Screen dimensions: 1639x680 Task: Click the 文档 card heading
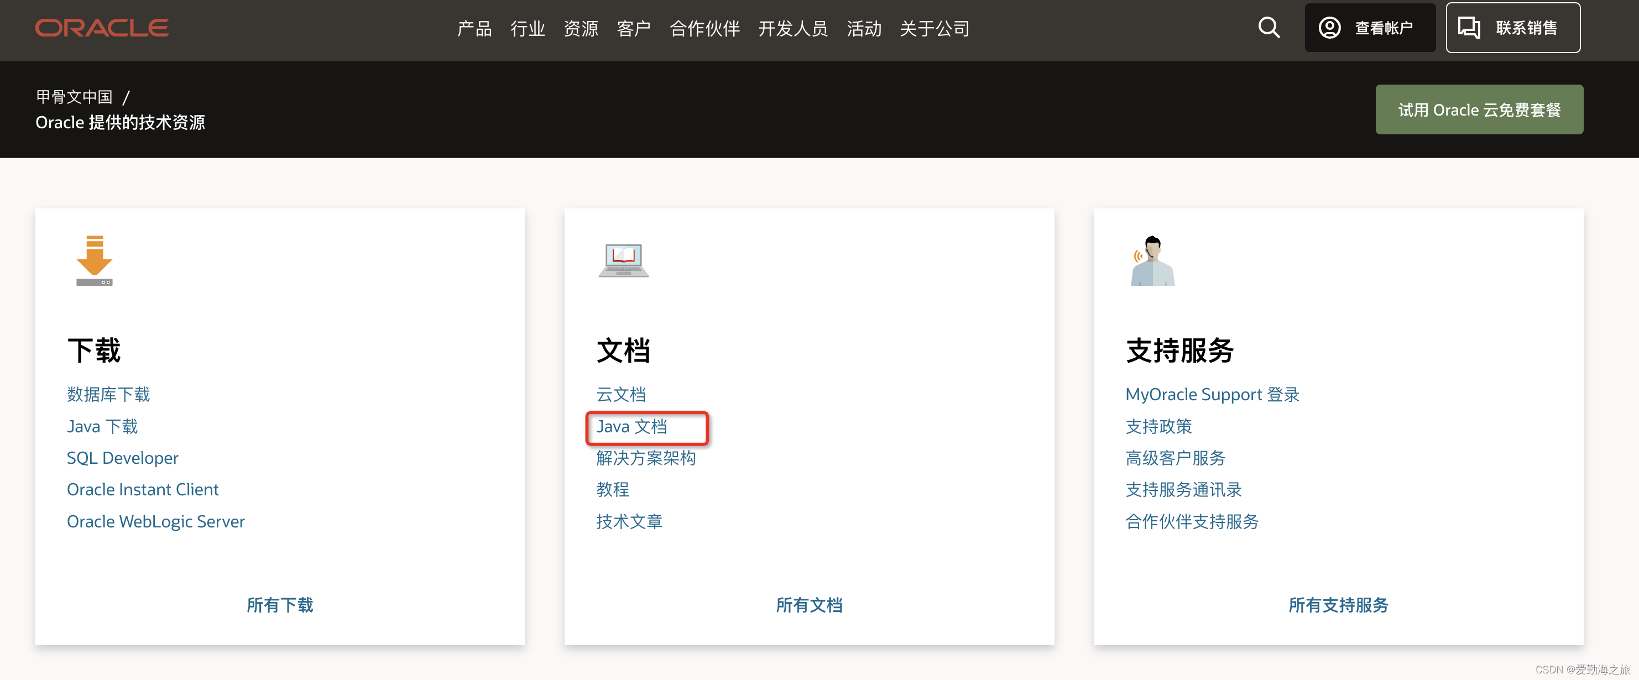pos(624,351)
